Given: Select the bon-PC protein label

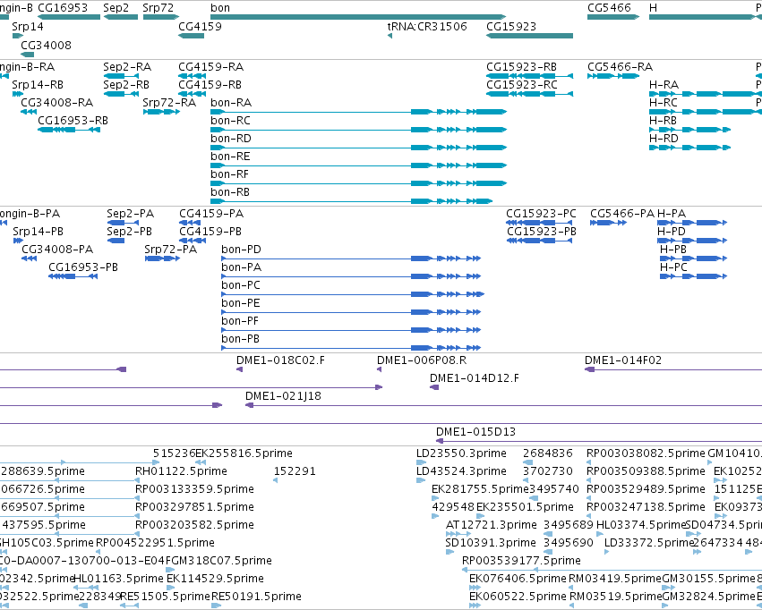Looking at the screenshot, I should pos(241,285).
